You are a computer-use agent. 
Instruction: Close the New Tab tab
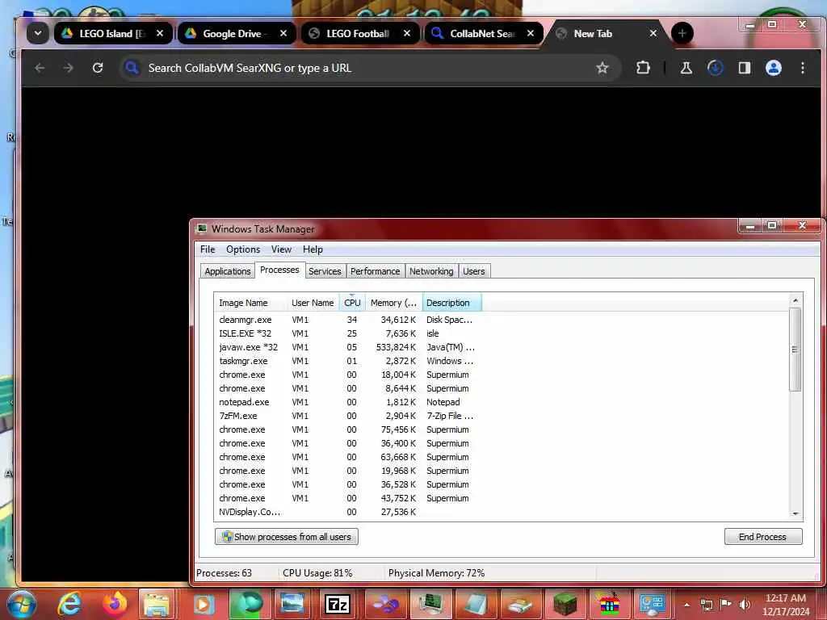[x=653, y=33]
